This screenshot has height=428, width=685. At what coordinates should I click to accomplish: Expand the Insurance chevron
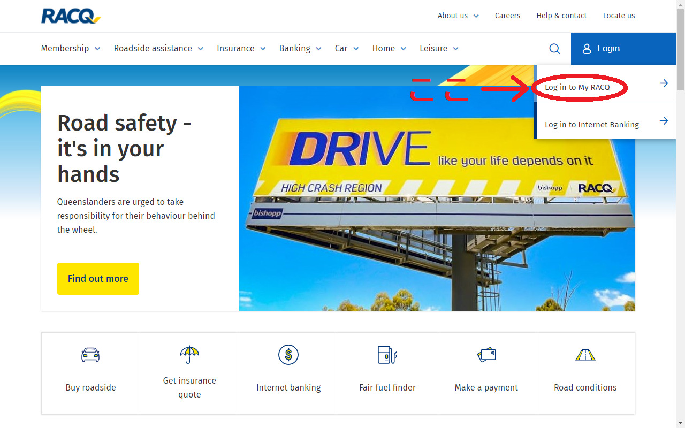point(263,49)
